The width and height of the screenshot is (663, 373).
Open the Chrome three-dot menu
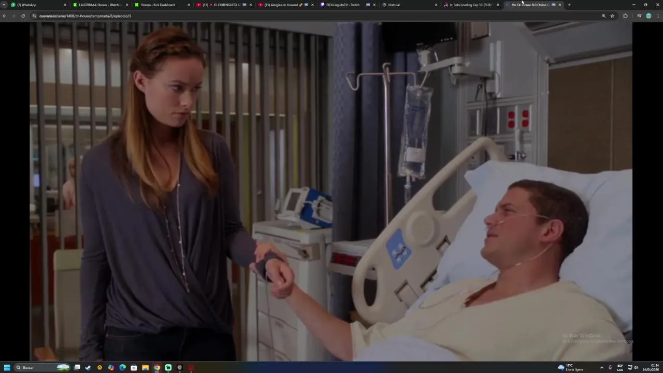tap(658, 16)
